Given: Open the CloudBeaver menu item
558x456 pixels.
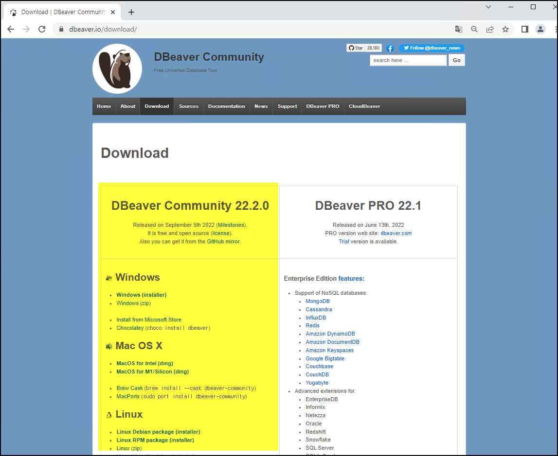Looking at the screenshot, I should click(x=364, y=106).
